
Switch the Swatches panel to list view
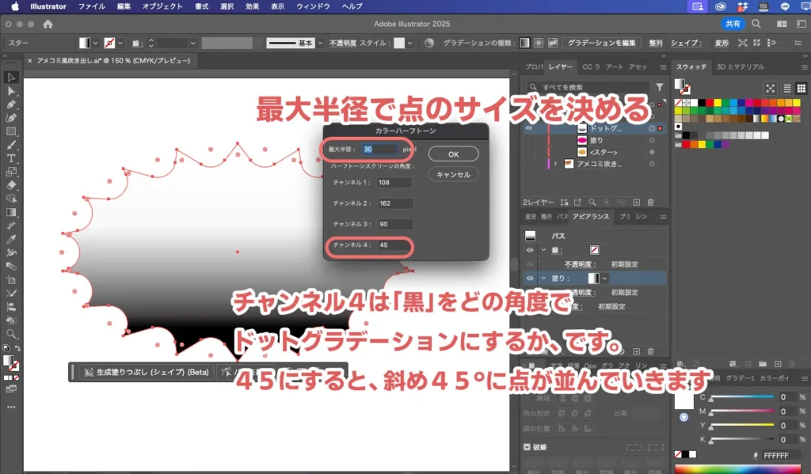pyautogui.click(x=788, y=86)
